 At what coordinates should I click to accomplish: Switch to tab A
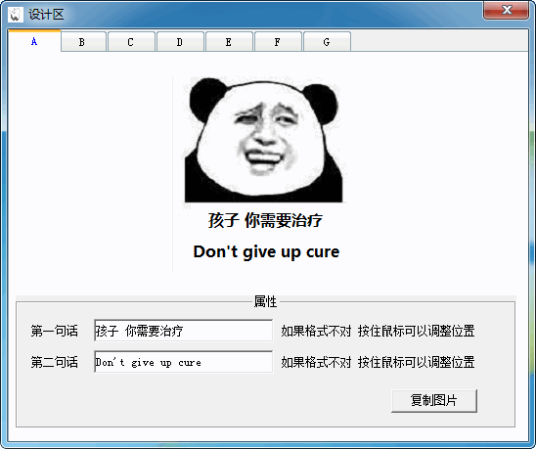click(34, 41)
